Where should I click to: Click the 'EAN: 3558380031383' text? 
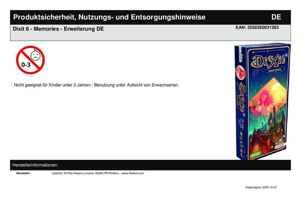point(257,28)
